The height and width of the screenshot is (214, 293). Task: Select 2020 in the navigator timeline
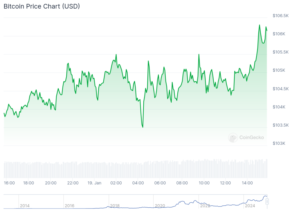(x=160, y=206)
